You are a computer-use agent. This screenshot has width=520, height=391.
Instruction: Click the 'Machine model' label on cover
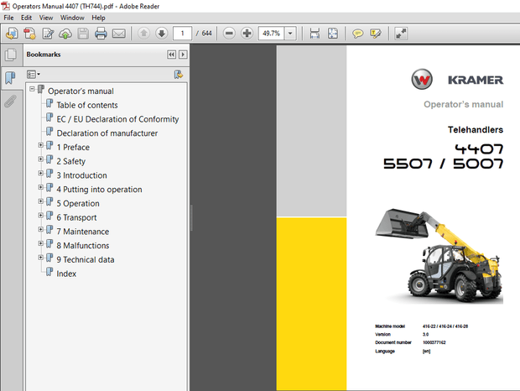pos(390,326)
